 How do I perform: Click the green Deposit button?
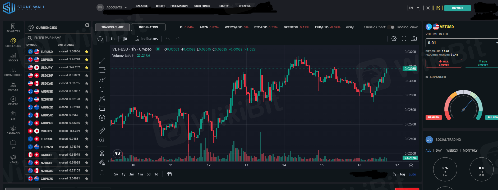coord(457,8)
